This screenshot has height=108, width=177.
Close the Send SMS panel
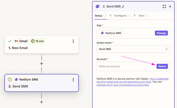[x=170, y=7]
